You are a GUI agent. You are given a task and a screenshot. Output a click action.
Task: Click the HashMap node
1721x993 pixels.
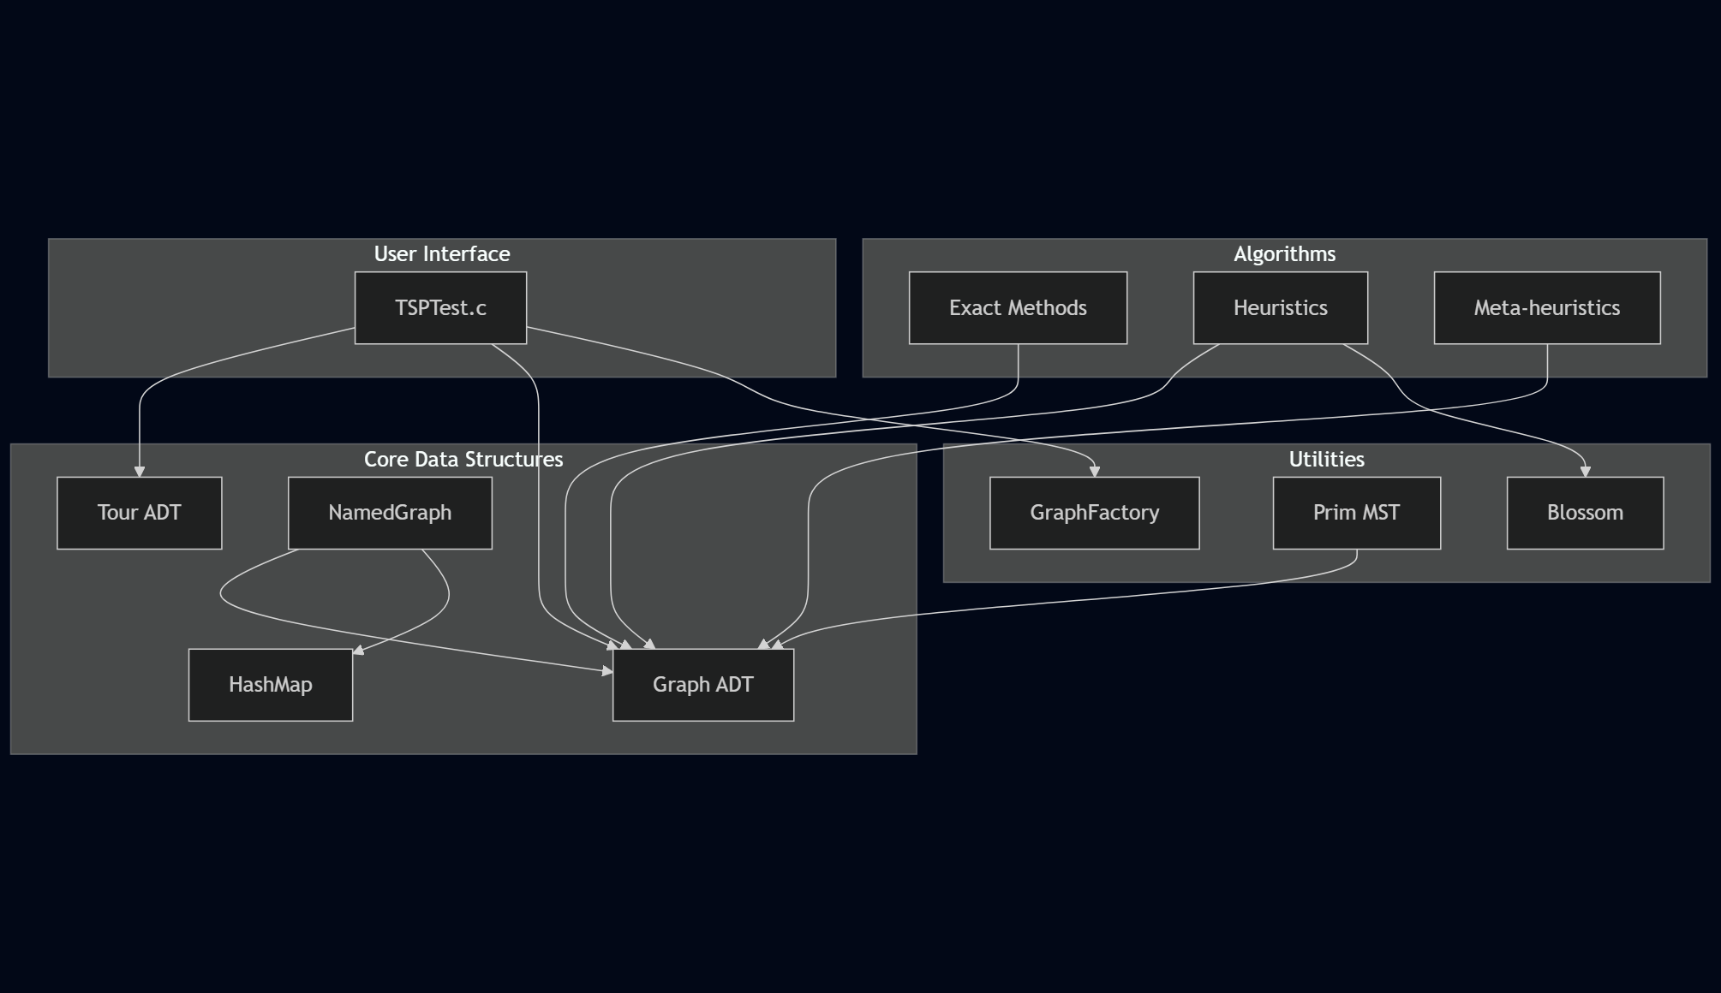[271, 685]
